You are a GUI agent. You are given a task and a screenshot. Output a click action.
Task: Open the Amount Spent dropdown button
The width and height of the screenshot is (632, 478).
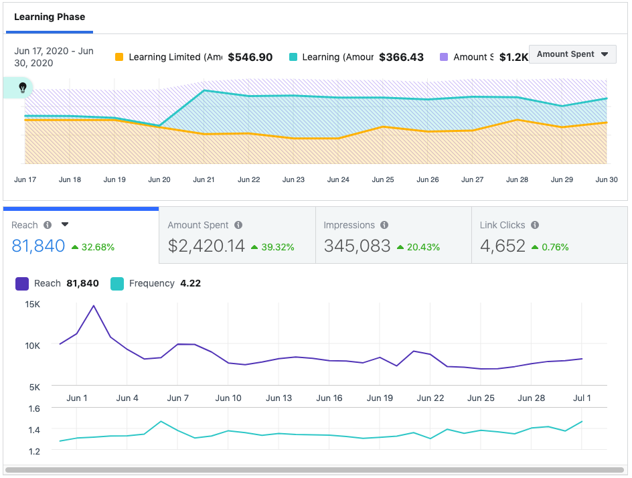(x=572, y=54)
